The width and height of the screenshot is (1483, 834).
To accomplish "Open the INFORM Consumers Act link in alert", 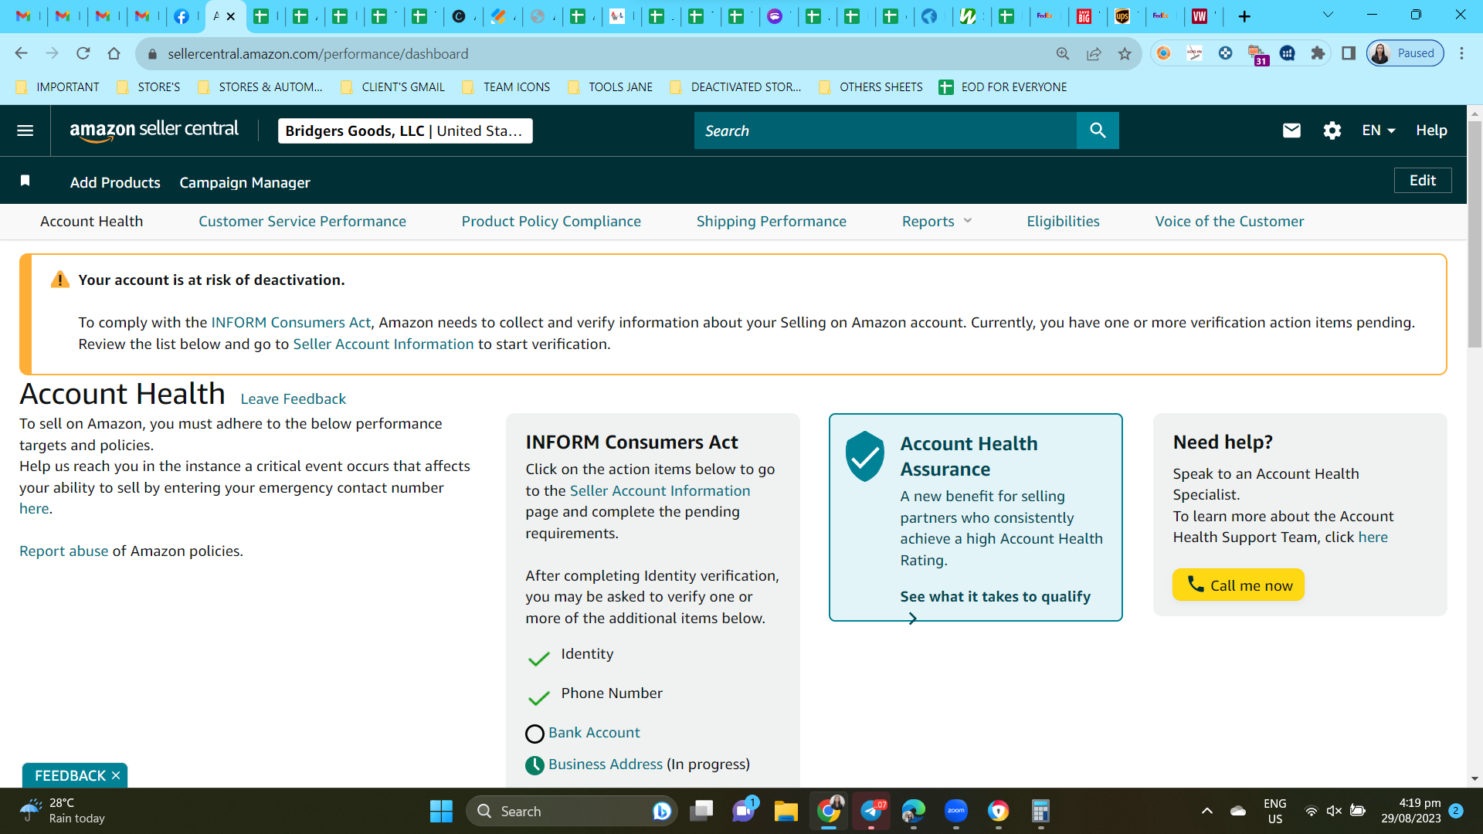I will click(x=290, y=322).
